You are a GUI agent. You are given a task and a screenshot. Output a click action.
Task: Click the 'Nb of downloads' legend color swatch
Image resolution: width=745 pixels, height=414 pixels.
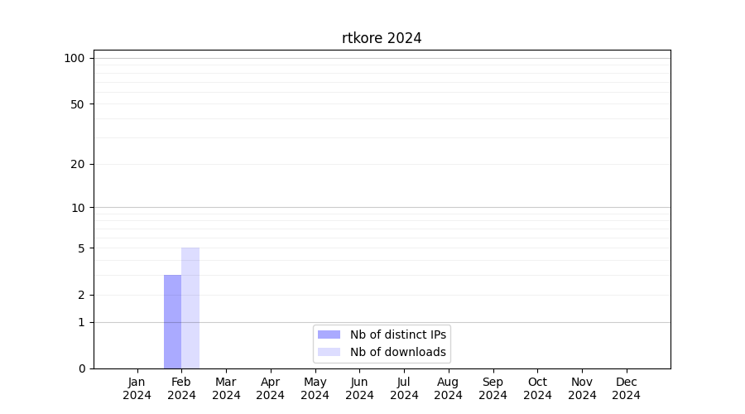(x=329, y=352)
